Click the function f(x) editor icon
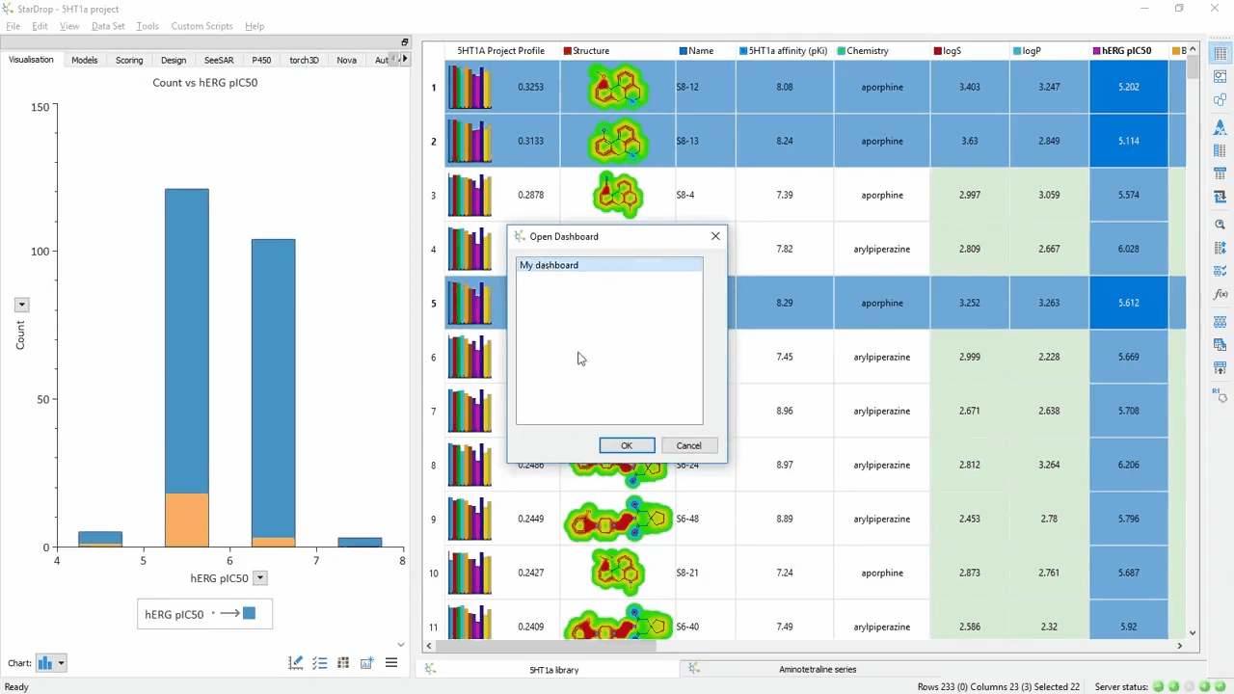 click(1220, 294)
